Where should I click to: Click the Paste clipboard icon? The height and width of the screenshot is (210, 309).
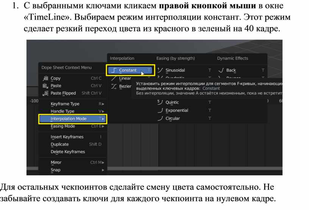(x=45, y=86)
